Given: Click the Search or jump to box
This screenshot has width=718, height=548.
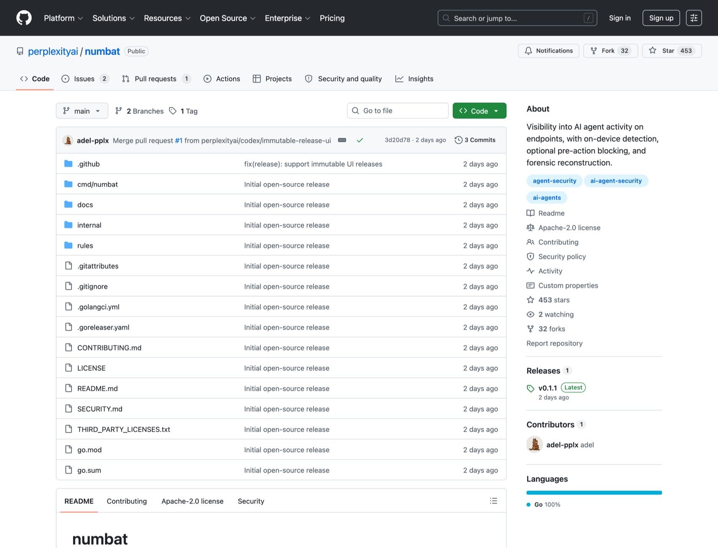Looking at the screenshot, I should click(x=517, y=18).
